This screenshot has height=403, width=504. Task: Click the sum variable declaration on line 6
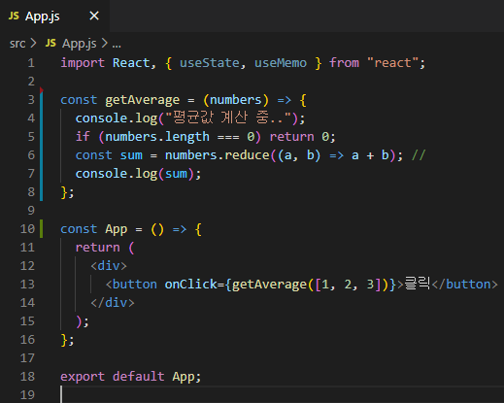[131, 155]
